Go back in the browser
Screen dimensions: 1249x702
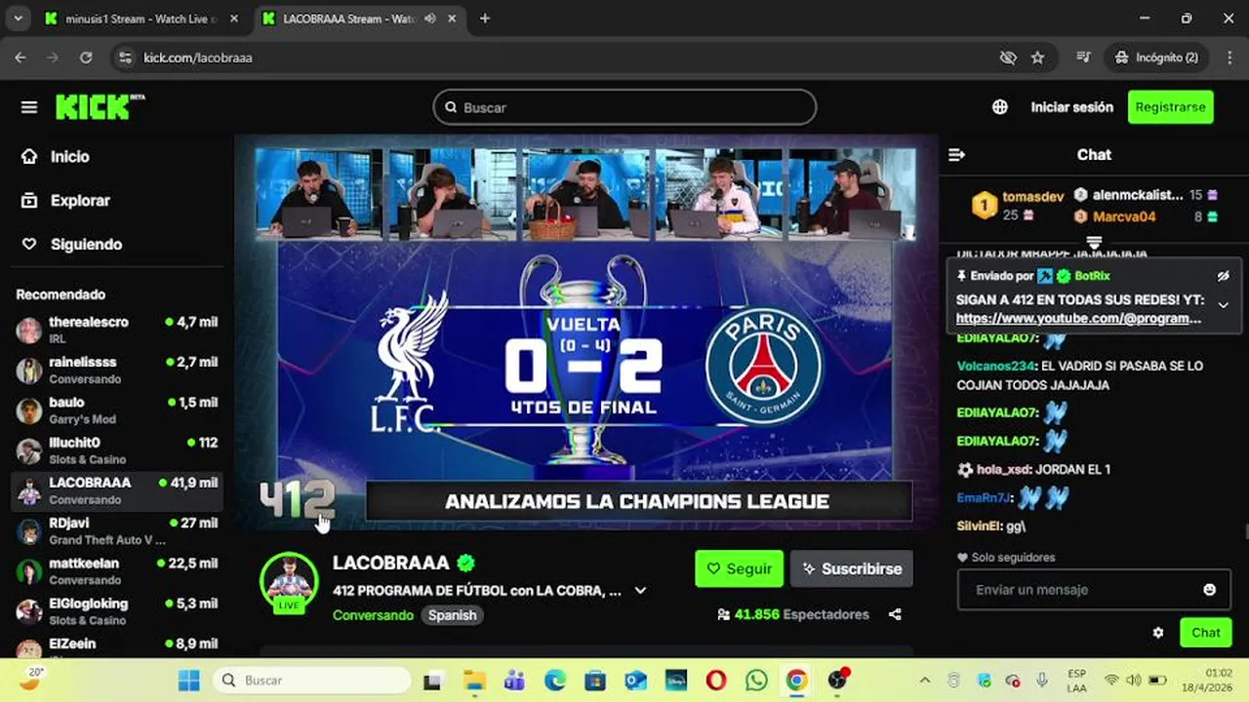20,58
